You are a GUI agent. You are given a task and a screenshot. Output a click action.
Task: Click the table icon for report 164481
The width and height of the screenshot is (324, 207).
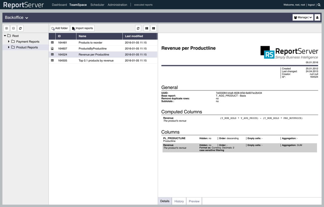[x=52, y=43]
